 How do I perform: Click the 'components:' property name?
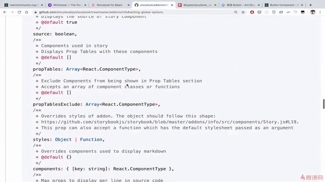[x=48, y=169]
